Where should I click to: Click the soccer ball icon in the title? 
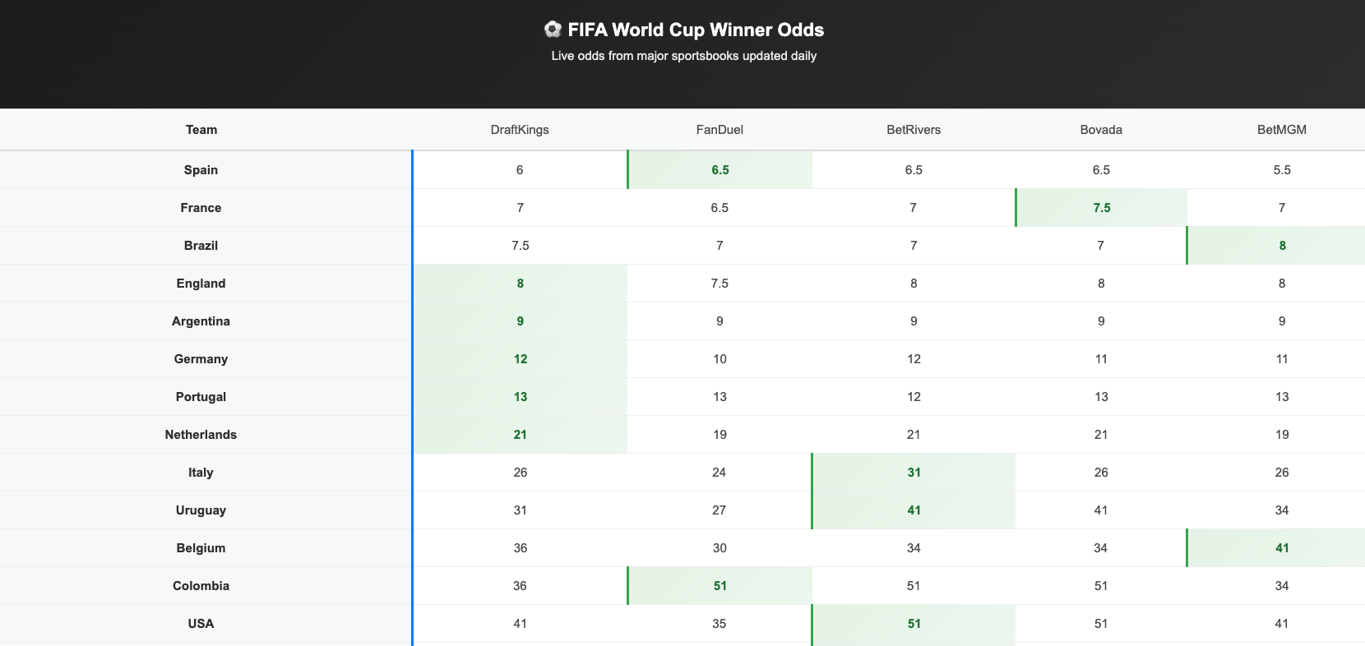coord(553,30)
